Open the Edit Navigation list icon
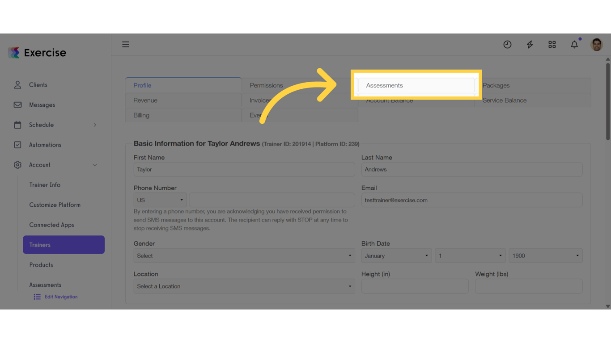 click(x=37, y=296)
